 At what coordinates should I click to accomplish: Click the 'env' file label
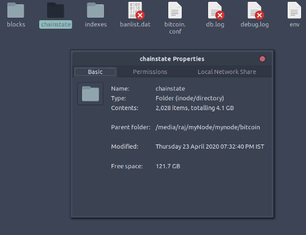294,24
